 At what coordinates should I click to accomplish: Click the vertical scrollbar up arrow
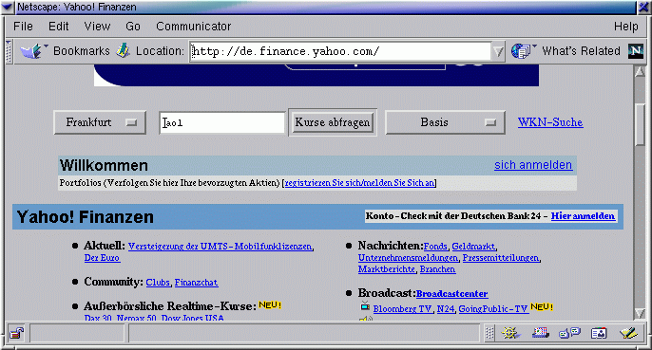(x=640, y=71)
